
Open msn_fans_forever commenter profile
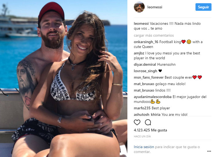point(149,77)
